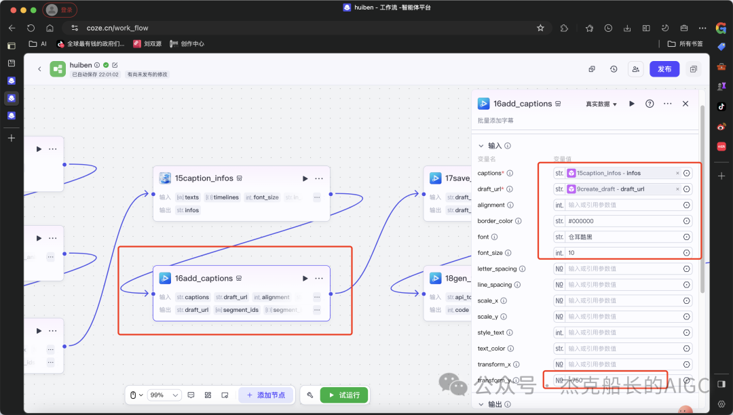Screen dimensions: 733x415
Task: Open the 15caption_infos node more menu
Action: [x=319, y=178]
